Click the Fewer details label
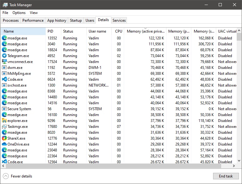This screenshot has width=242, height=184. 21,176
